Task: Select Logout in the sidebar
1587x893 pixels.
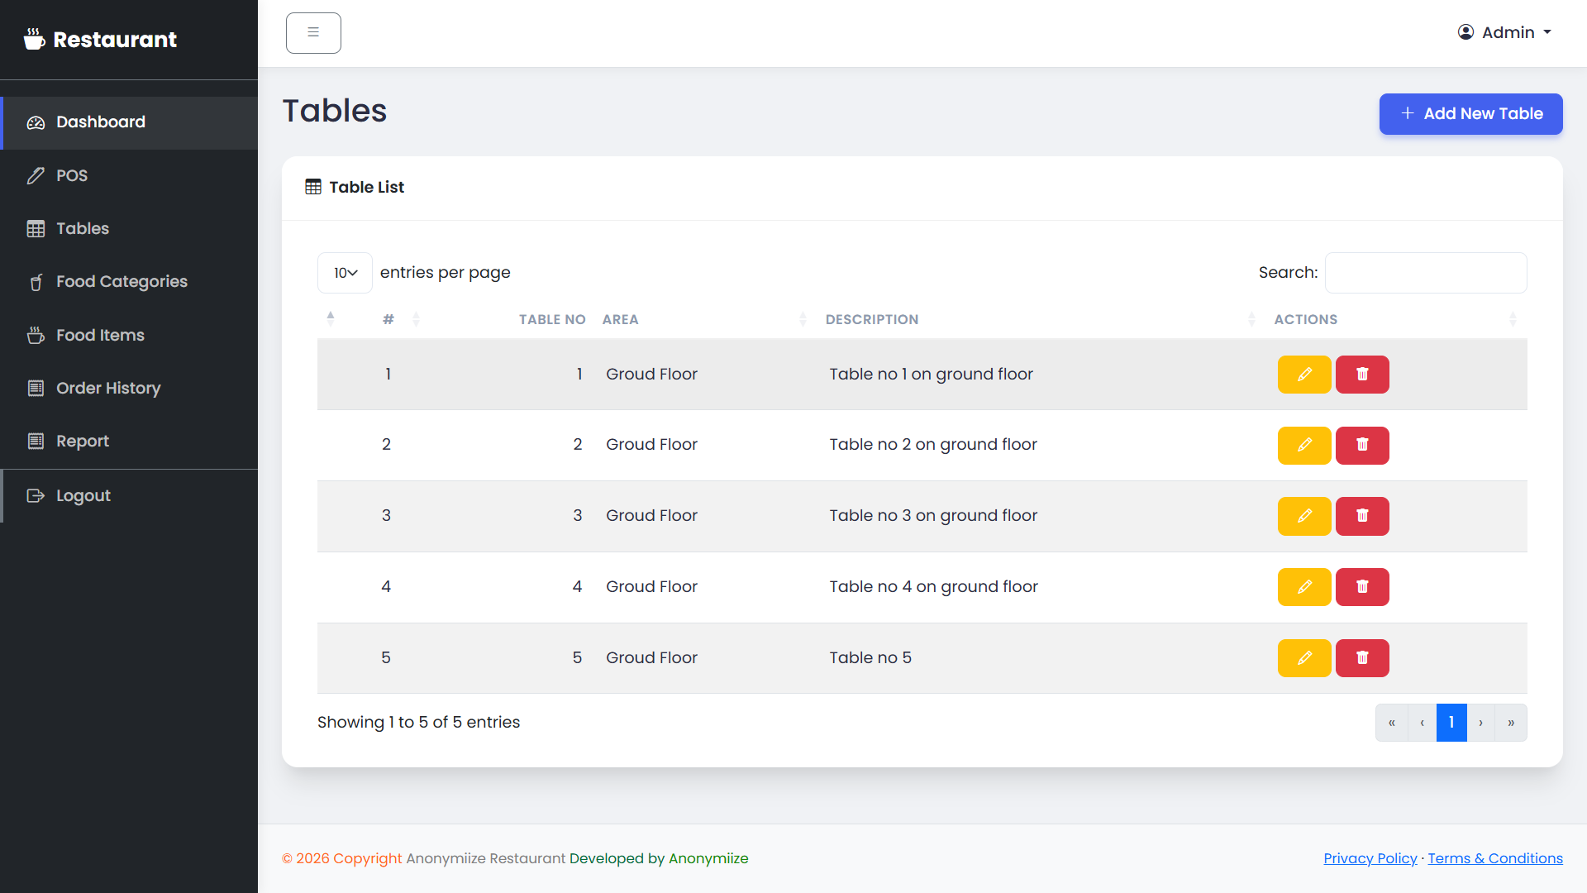Action: (129, 495)
